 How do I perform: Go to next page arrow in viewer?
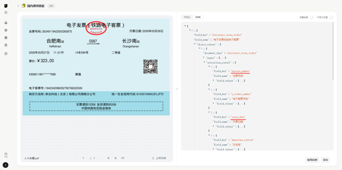pos(99,158)
